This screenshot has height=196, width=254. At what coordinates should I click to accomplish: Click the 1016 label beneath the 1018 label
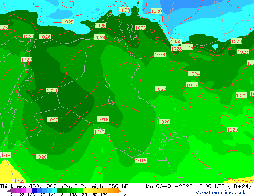[99, 132]
